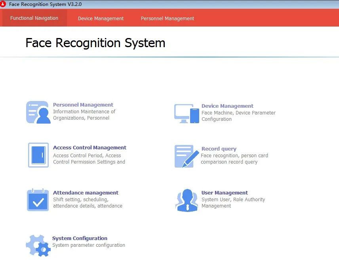Click the red app logo in title bar
Image resolution: width=339 pixels, height=265 pixels.
point(4,4)
